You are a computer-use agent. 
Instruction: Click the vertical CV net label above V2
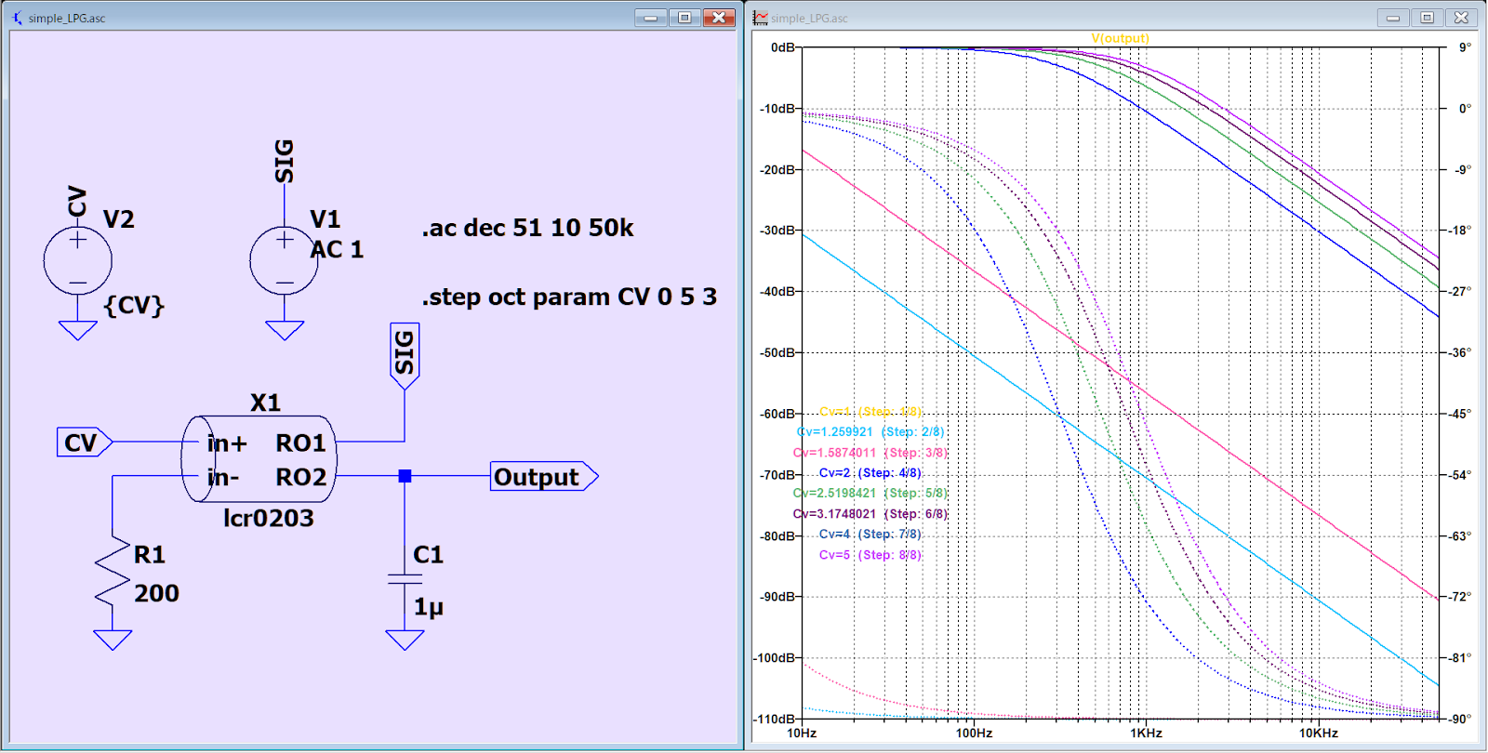pyautogui.click(x=77, y=201)
